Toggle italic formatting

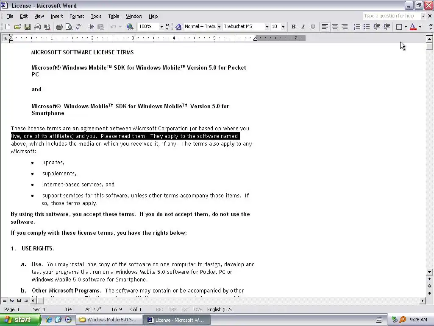303,27
